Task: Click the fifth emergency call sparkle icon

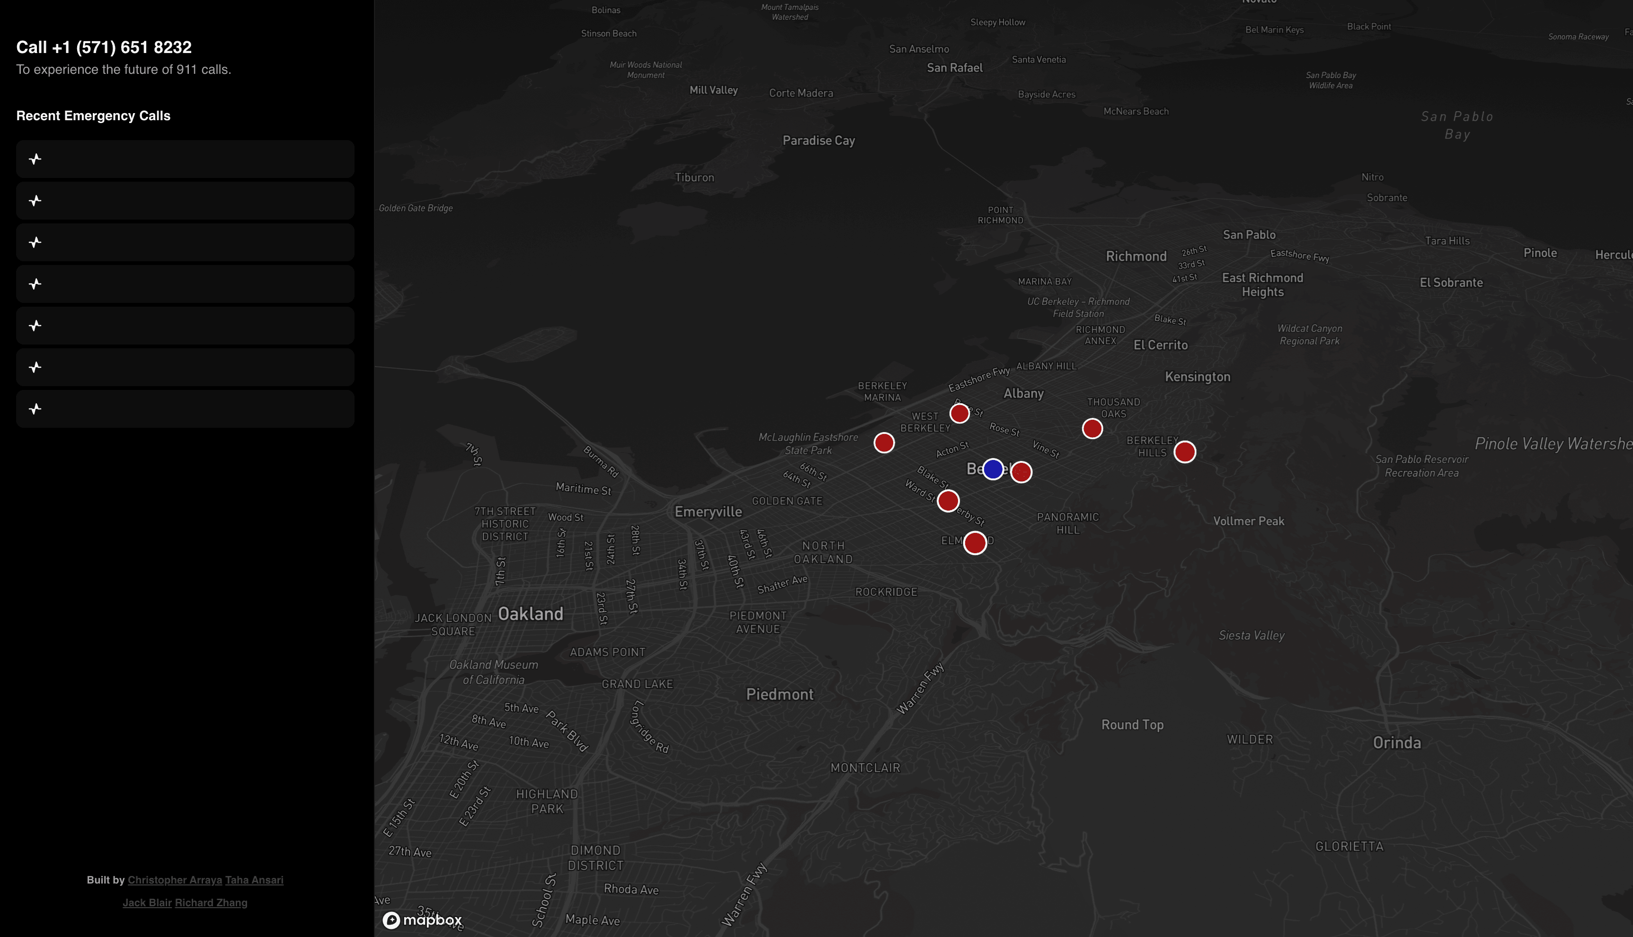Action: pos(35,326)
